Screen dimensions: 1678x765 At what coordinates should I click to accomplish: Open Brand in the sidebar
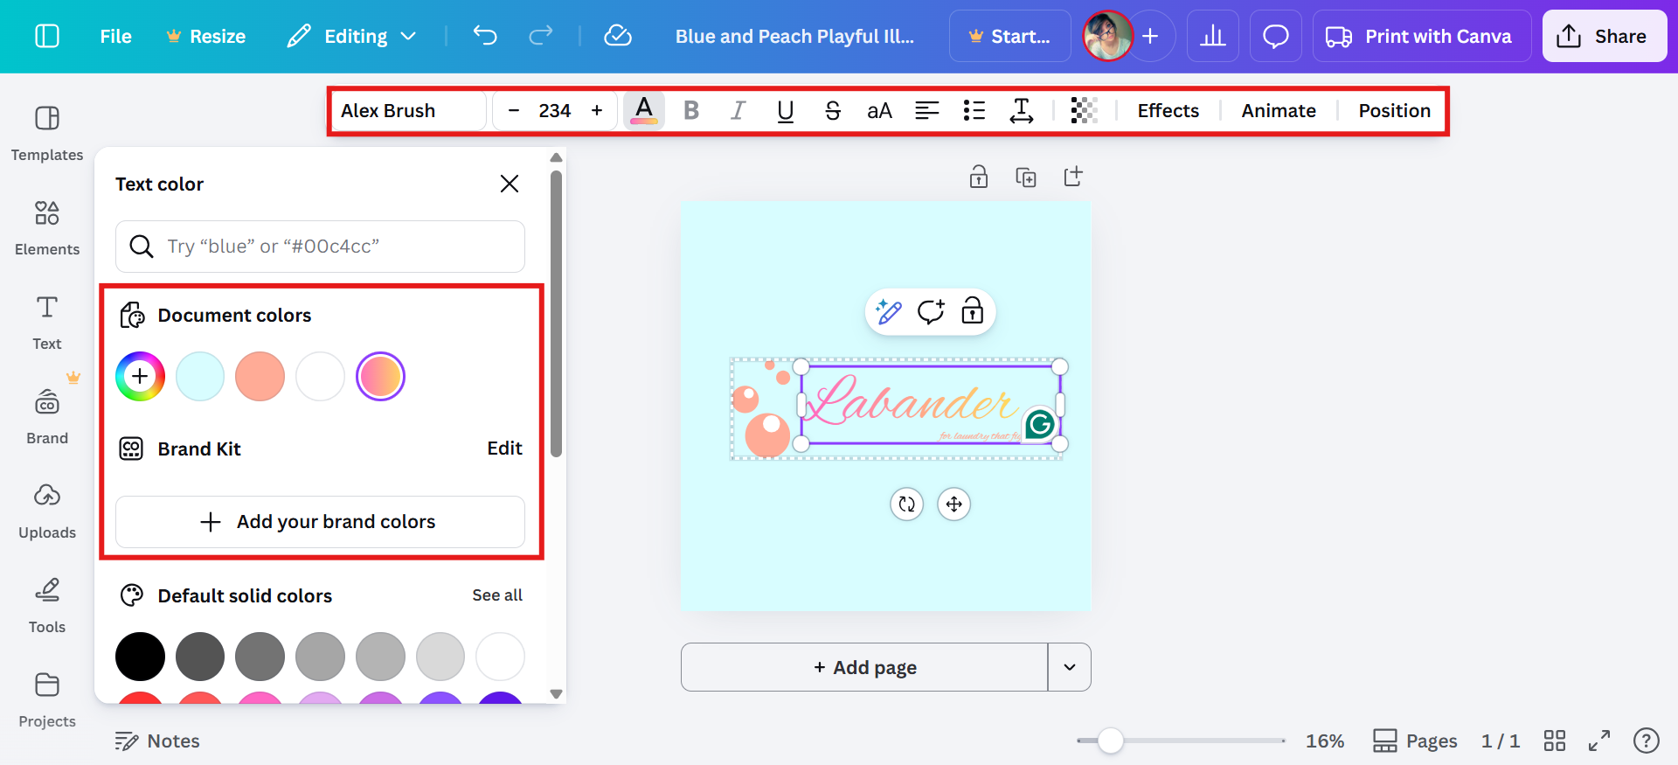click(x=47, y=416)
